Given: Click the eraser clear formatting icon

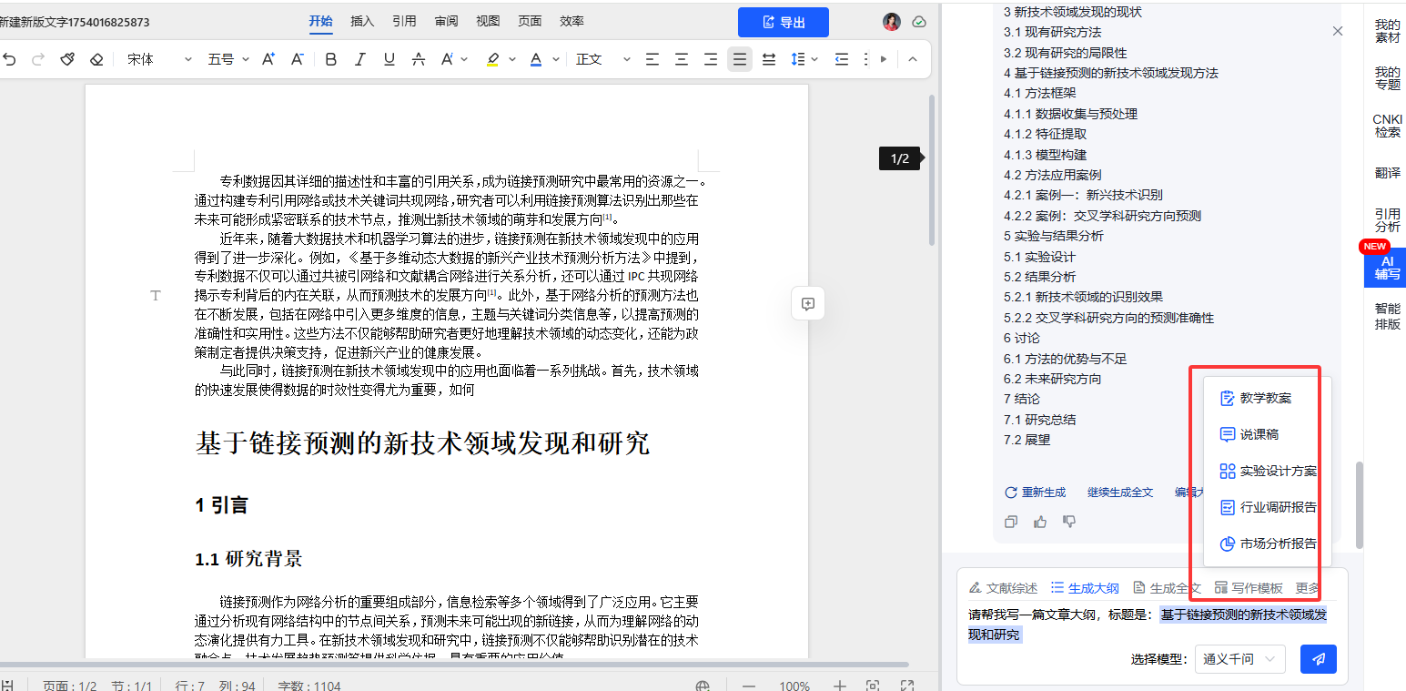Looking at the screenshot, I should tap(96, 59).
